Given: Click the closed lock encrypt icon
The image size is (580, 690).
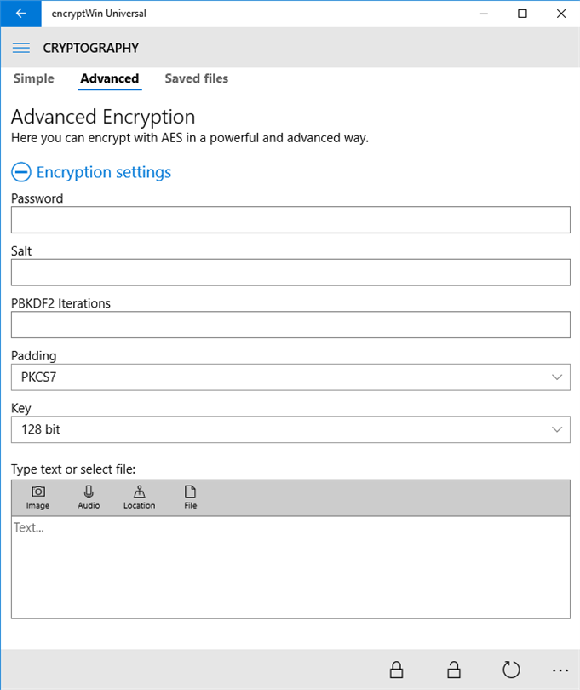Looking at the screenshot, I should click(x=396, y=670).
